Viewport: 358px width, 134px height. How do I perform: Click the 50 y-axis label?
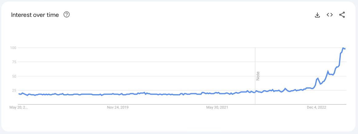tap(14, 76)
